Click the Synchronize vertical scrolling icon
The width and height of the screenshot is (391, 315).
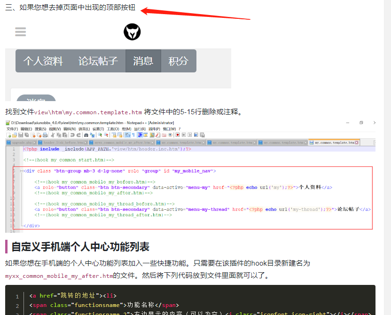114,135
